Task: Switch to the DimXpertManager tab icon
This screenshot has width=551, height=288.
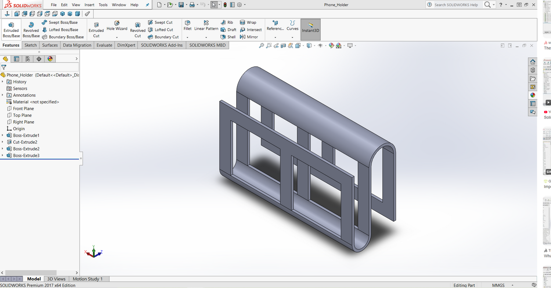Action: [39, 59]
